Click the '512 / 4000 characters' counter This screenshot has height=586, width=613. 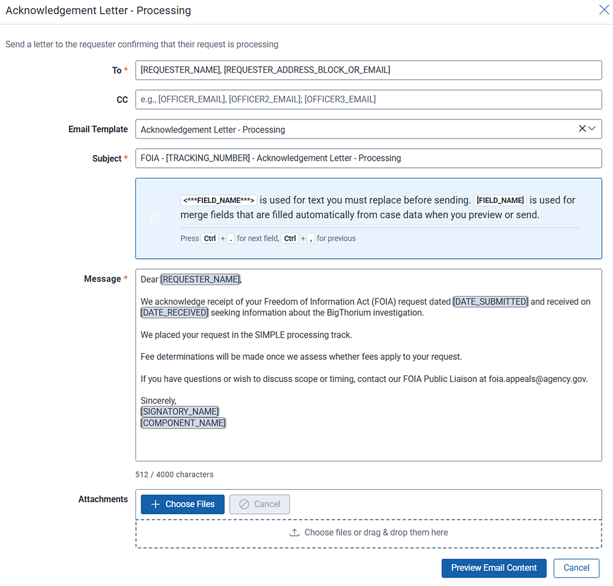point(174,474)
